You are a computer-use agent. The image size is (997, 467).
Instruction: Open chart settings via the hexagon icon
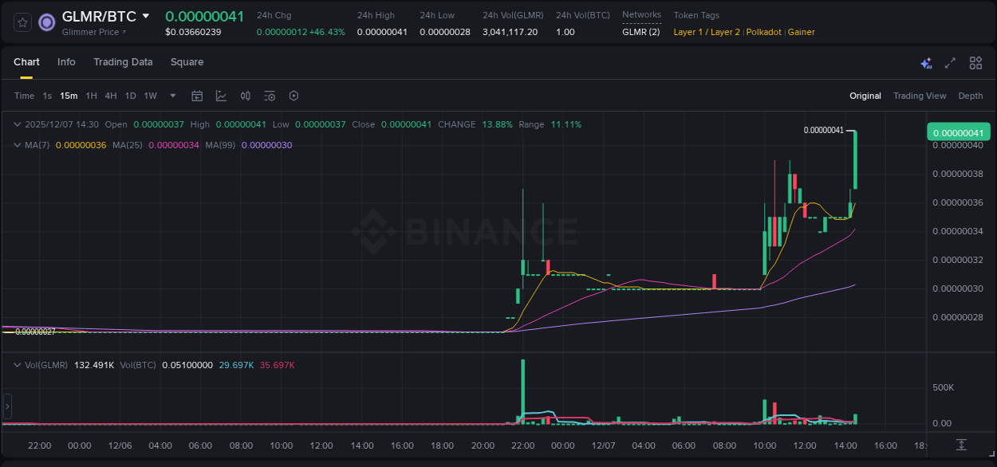[294, 96]
